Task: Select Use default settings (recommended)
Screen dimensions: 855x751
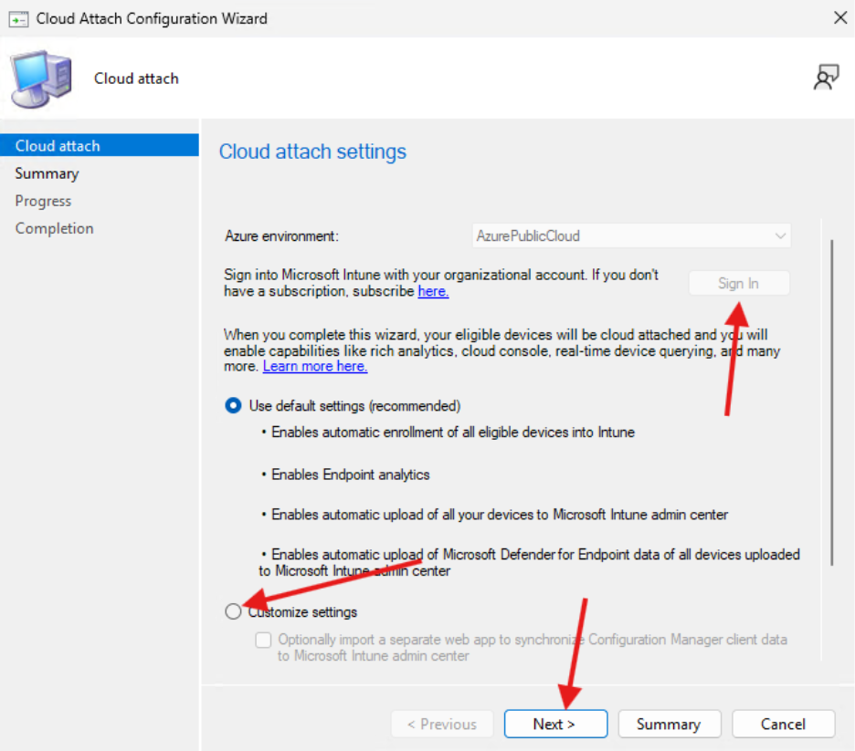Action: [232, 405]
